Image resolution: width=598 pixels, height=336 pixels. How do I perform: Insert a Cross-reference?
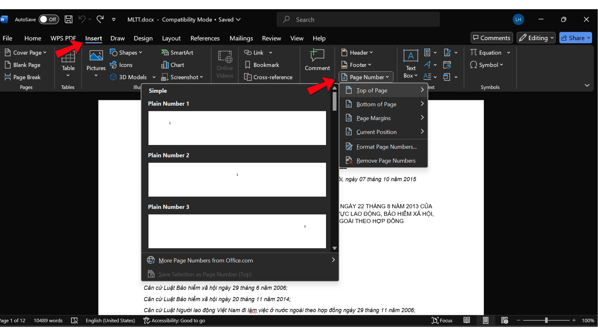[x=268, y=77]
